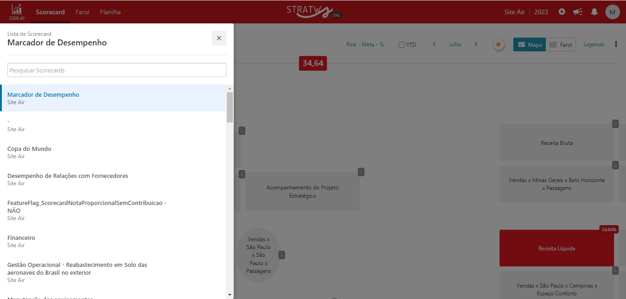
Task: Open Vendas x Minas Gerais x Belo Horizonte card
Action: pos(557,184)
